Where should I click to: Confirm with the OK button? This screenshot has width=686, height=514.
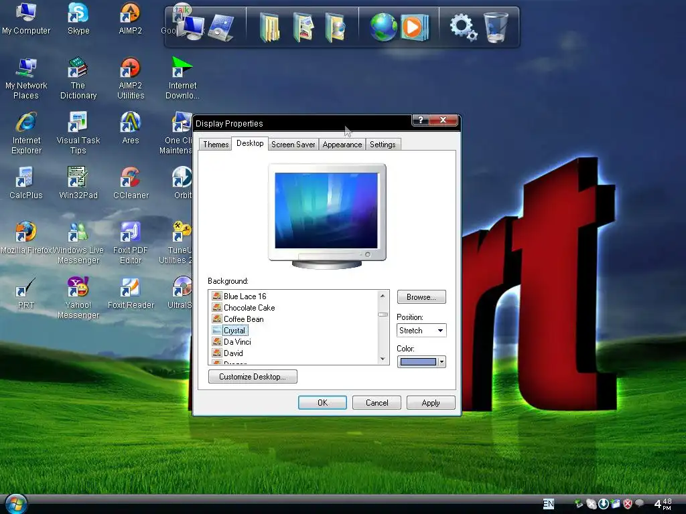point(322,402)
